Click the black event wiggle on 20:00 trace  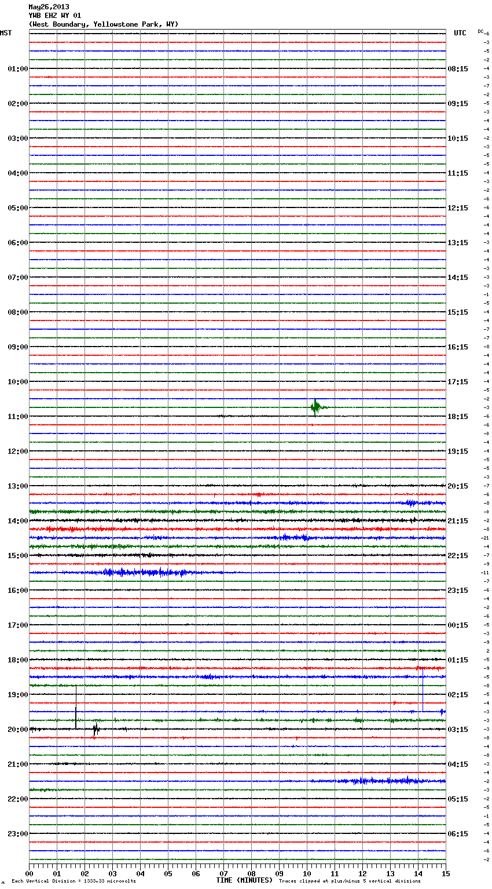(96, 729)
